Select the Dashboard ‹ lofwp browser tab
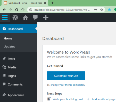This screenshot has width=116, height=102. [x=25, y=3]
